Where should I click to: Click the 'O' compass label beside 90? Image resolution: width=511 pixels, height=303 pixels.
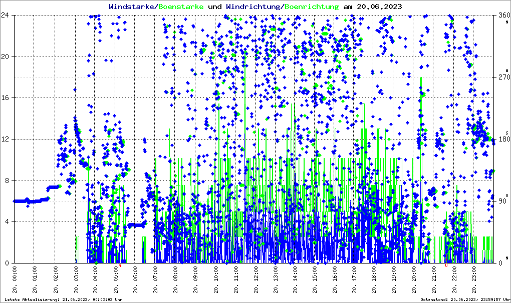point(507,195)
